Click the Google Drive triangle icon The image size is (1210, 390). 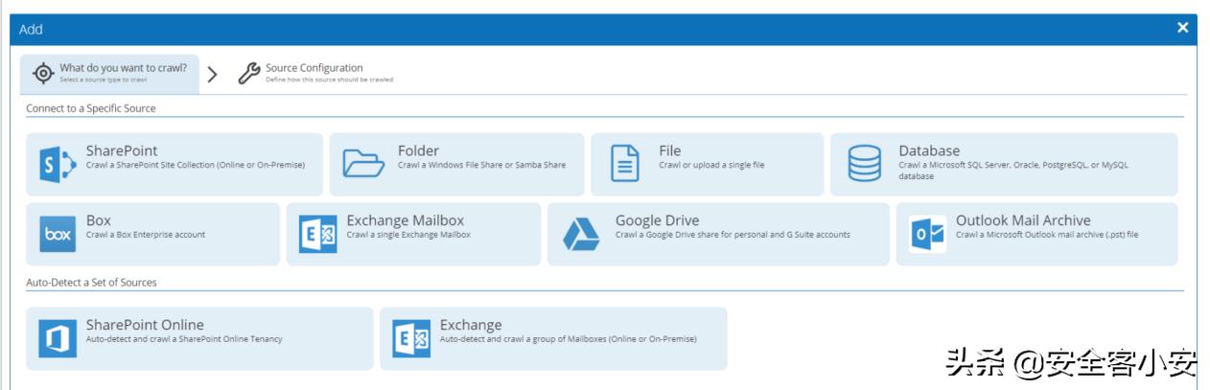click(x=580, y=235)
